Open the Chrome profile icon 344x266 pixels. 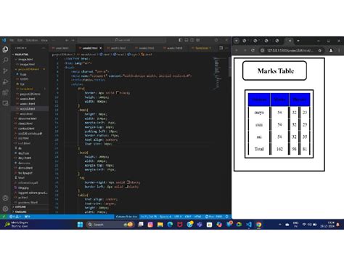(x=331, y=50)
